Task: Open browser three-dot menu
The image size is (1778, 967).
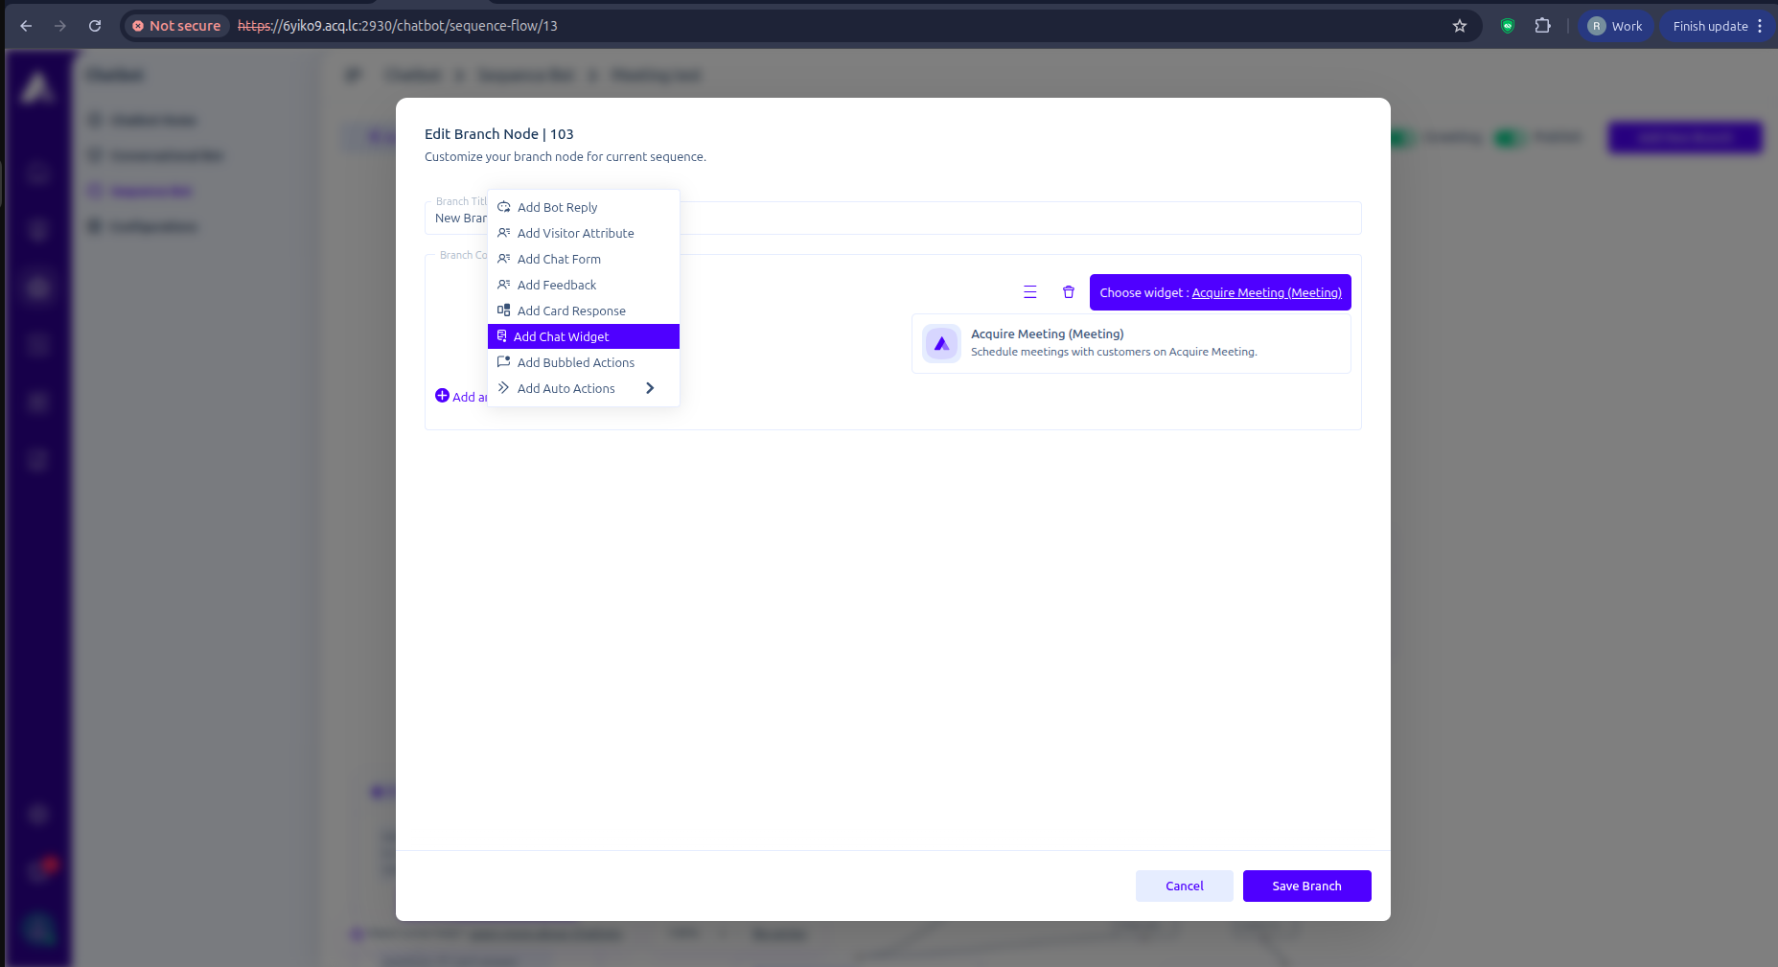Action: [x=1760, y=26]
